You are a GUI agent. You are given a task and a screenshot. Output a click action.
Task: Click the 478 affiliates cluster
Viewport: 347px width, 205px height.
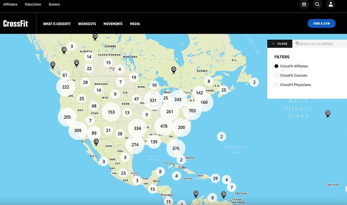[x=164, y=126]
